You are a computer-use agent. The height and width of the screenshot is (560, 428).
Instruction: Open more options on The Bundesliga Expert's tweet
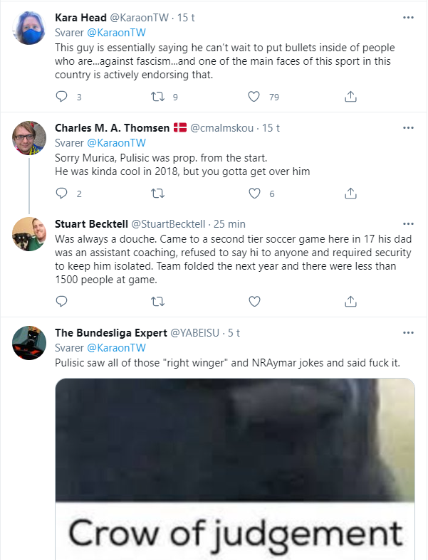408,333
